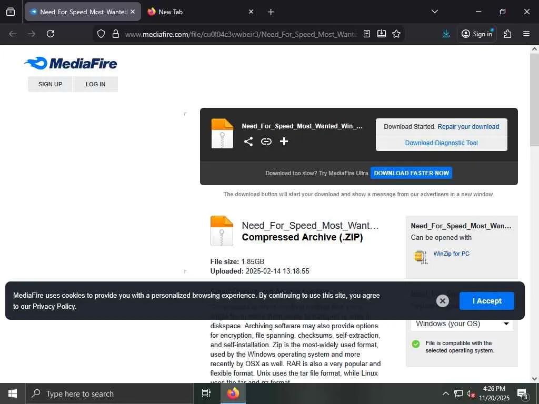
Task: Expand the list all tabs chevron
Action: point(434,12)
